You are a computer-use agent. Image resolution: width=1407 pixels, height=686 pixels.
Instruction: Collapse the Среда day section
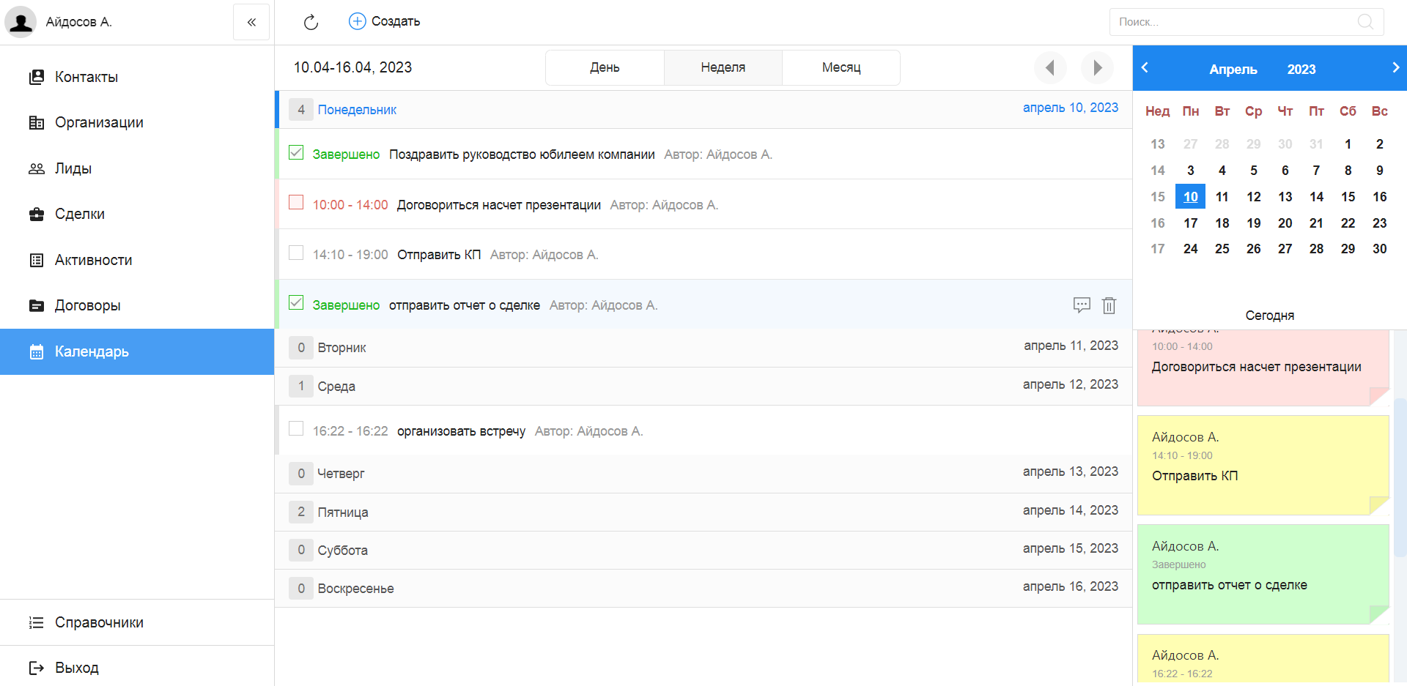tap(703, 387)
